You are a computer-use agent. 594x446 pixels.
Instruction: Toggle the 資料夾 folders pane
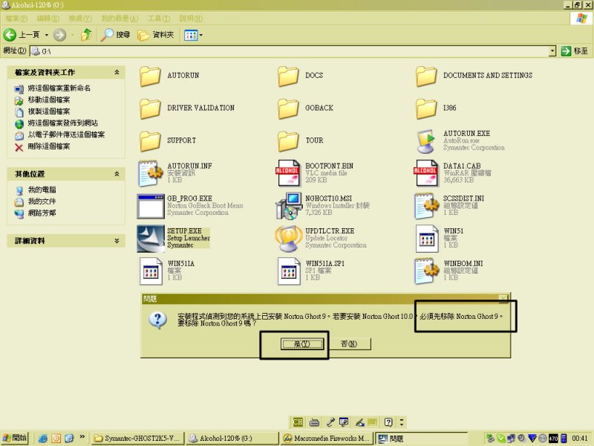[x=156, y=35]
